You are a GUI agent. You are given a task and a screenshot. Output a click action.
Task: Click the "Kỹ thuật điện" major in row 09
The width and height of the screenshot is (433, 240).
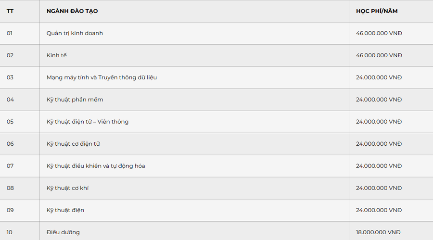(65, 210)
